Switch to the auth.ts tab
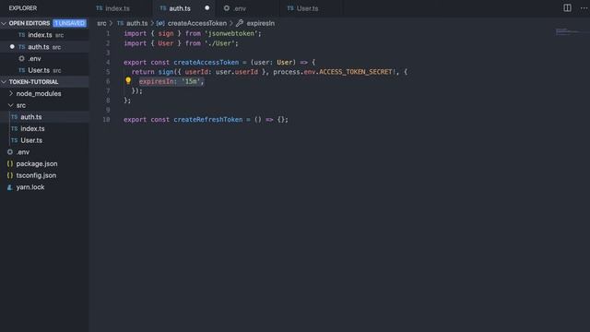Screen dimensions: 590x332 tap(184, 8)
